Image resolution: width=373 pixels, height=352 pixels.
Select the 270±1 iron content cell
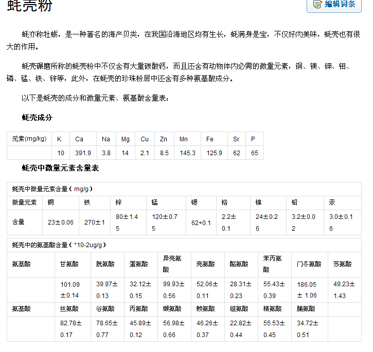[95, 223]
